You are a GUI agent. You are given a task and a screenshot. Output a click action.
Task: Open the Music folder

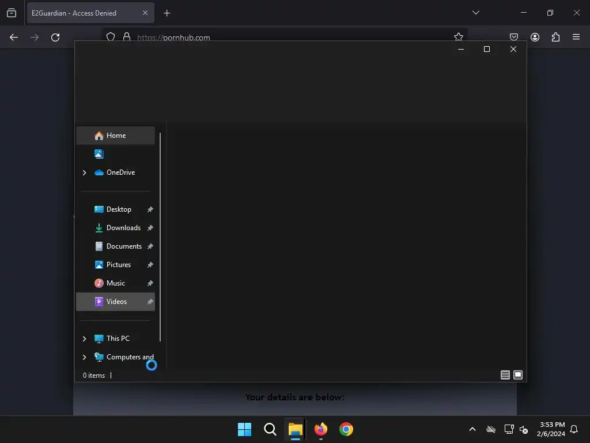point(115,283)
